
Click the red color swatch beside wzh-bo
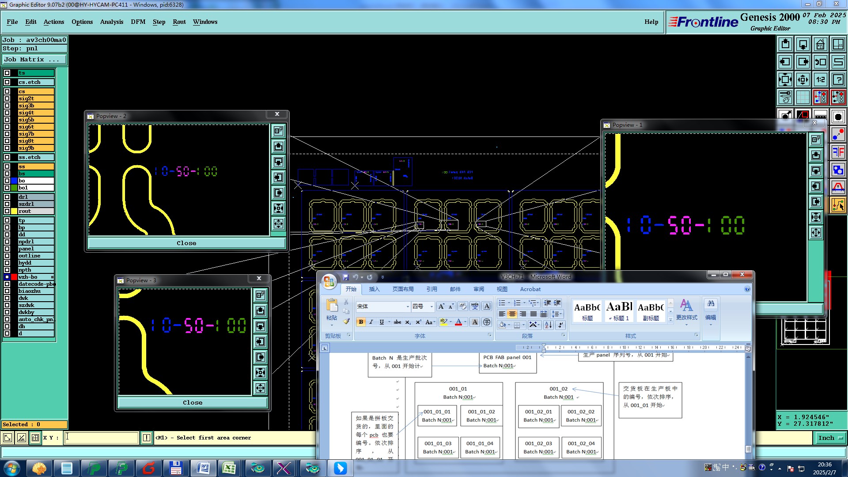tap(14, 277)
